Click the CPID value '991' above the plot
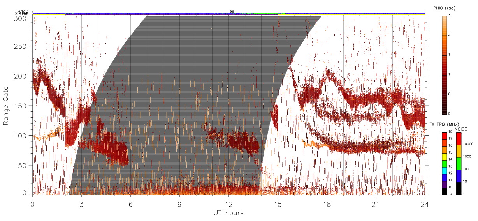 coord(233,12)
